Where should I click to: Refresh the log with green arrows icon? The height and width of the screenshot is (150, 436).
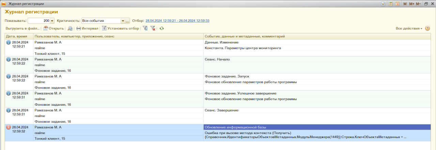coord(162,29)
